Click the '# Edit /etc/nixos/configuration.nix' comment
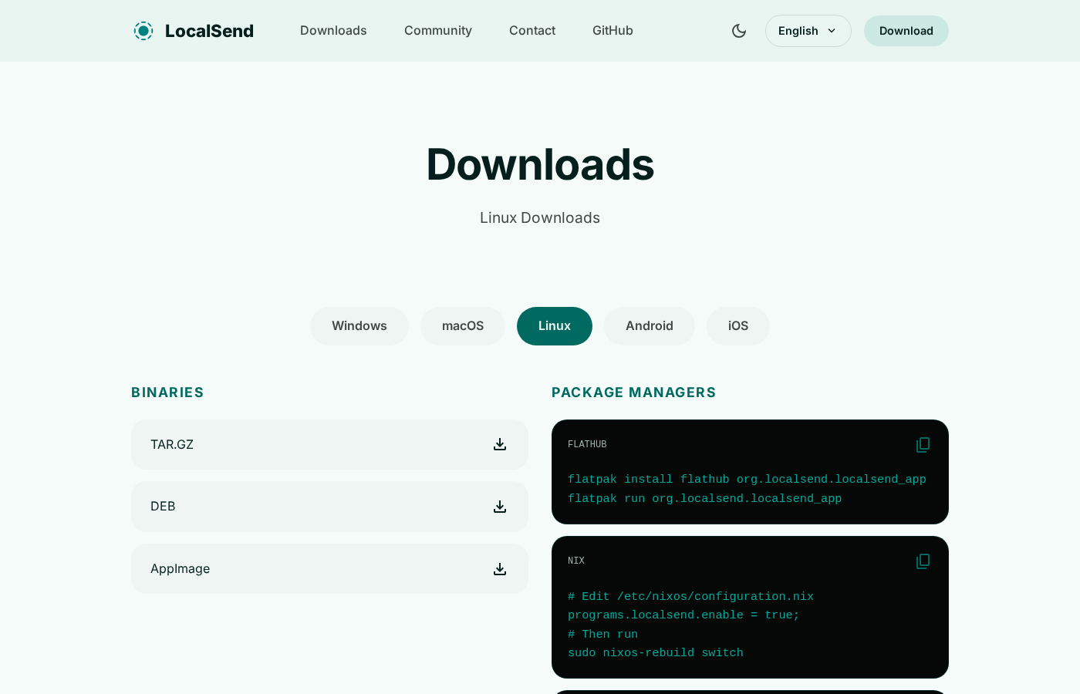The height and width of the screenshot is (694, 1080). 690,597
